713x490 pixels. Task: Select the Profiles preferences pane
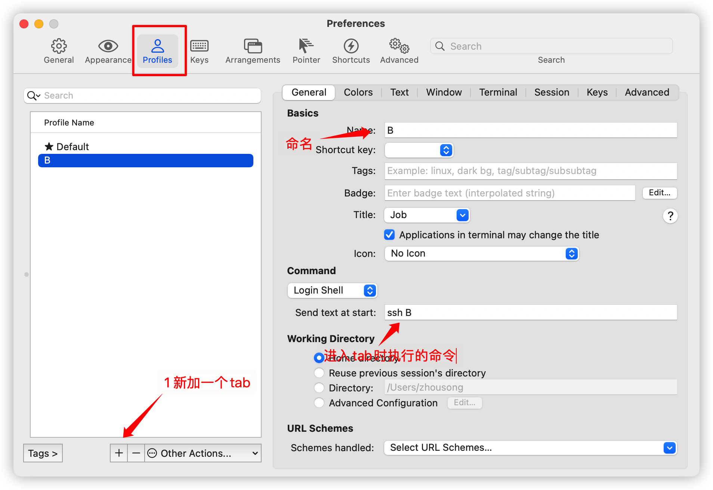(x=157, y=51)
